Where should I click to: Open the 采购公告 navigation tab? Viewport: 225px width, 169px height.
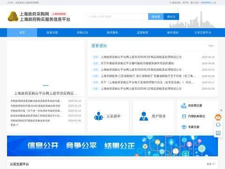[x=82, y=32]
